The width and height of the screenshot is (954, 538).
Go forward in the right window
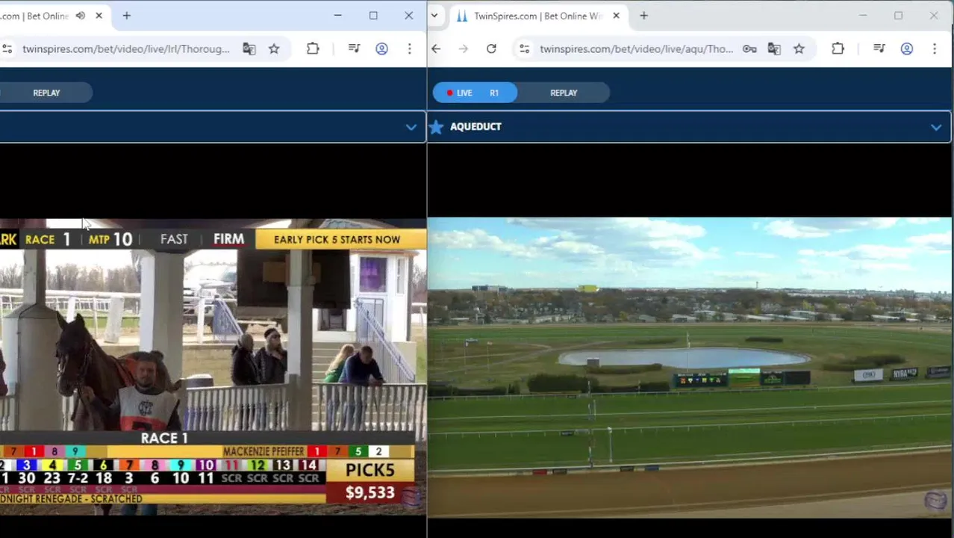coord(464,49)
